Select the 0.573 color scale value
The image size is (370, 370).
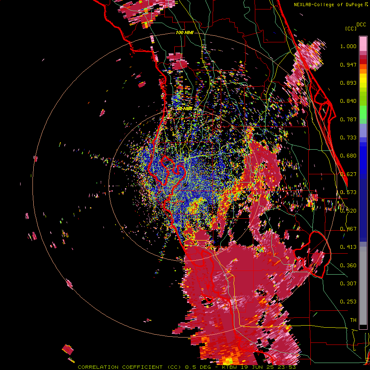click(x=348, y=192)
